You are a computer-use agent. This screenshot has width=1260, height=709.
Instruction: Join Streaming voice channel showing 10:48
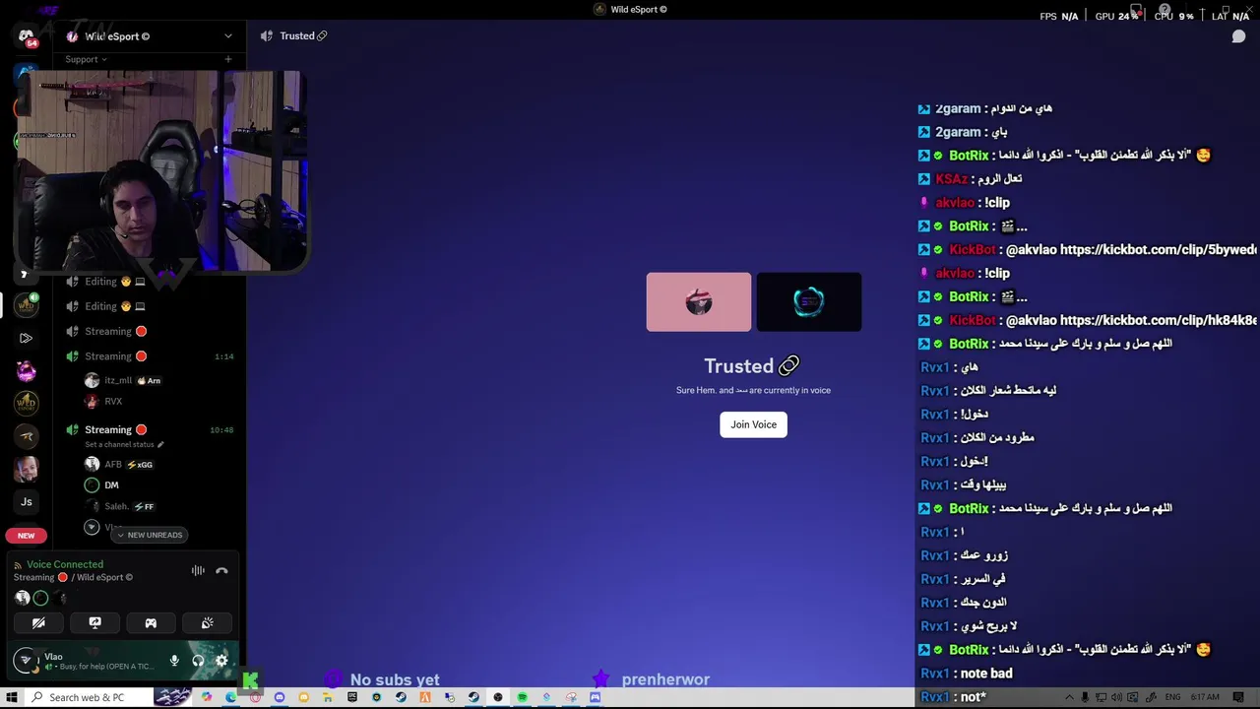[x=151, y=429]
